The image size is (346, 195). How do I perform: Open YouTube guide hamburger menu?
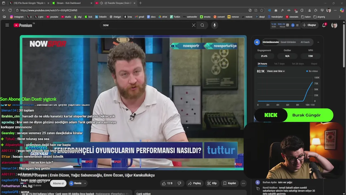pyautogui.click(x=7, y=25)
